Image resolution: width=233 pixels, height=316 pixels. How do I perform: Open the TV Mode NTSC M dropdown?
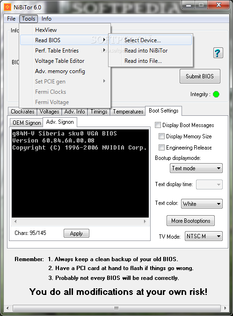point(204,236)
